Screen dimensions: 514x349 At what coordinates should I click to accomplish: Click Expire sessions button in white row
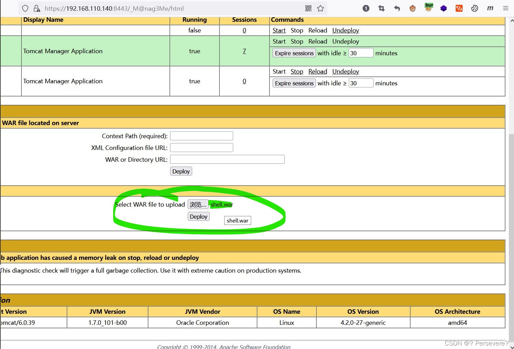[294, 83]
